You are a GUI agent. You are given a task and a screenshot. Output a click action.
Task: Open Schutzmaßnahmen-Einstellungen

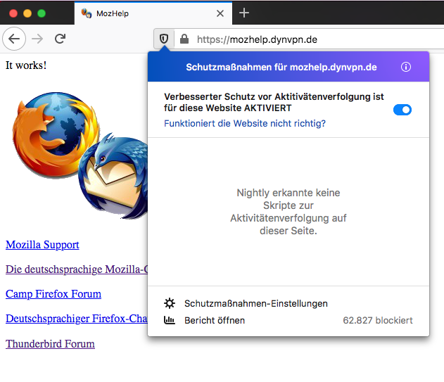tap(256, 304)
